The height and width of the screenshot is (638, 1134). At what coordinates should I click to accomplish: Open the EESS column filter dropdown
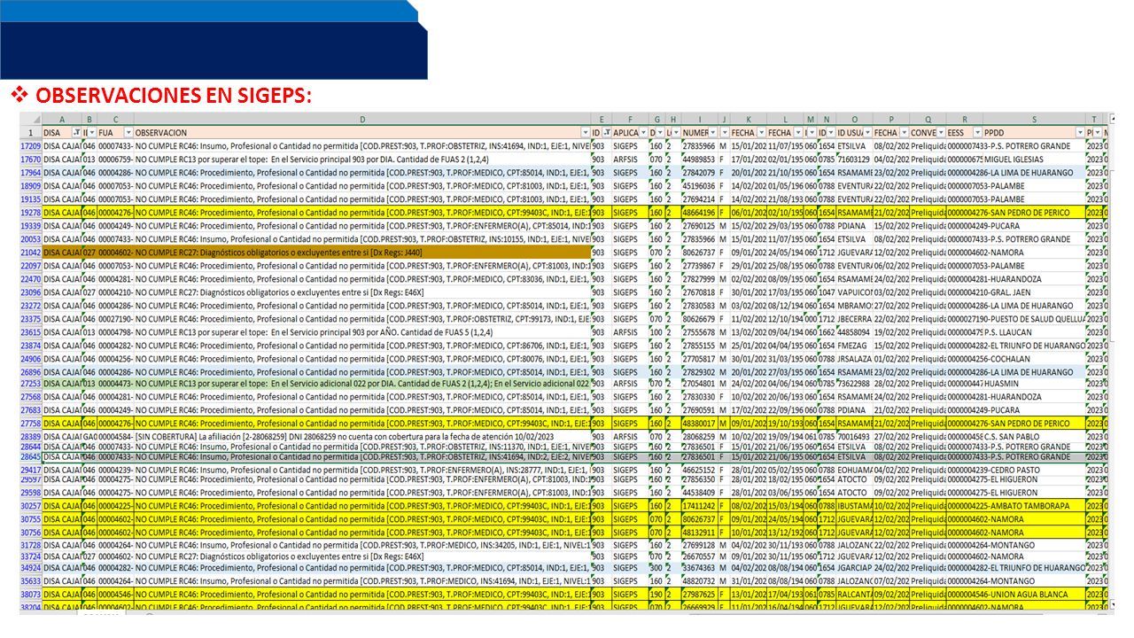[x=976, y=132]
